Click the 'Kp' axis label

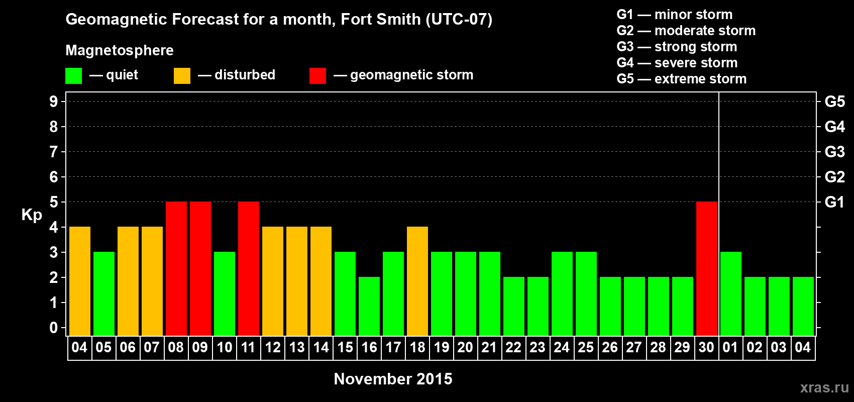coord(32,215)
